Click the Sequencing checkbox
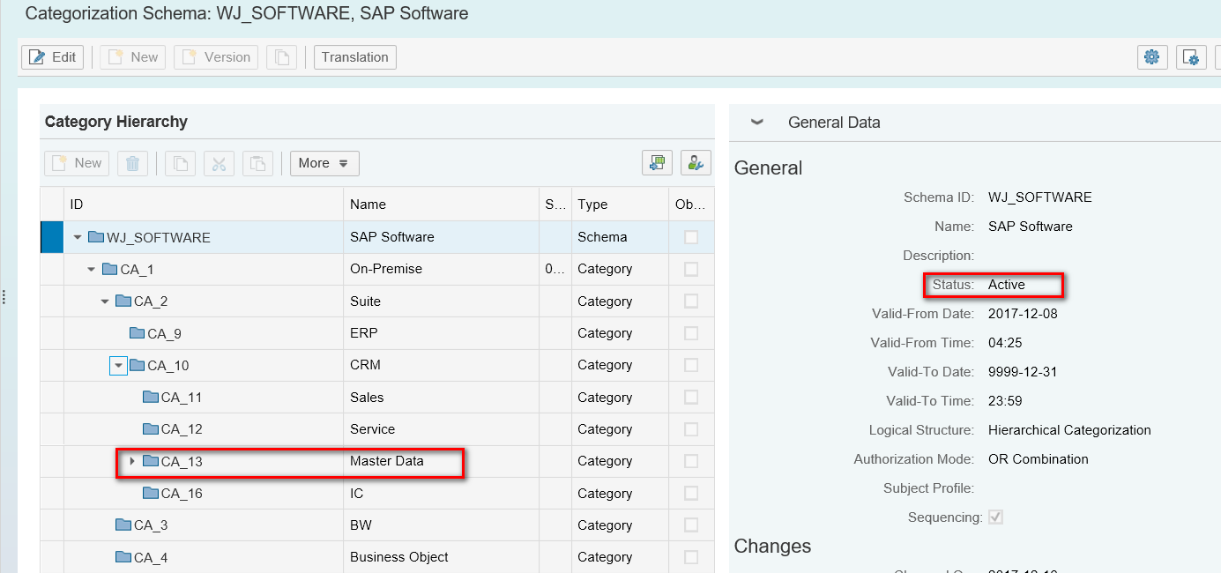The width and height of the screenshot is (1221, 573). pyautogui.click(x=995, y=517)
